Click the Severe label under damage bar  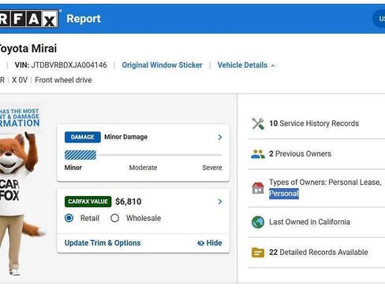[x=212, y=168]
